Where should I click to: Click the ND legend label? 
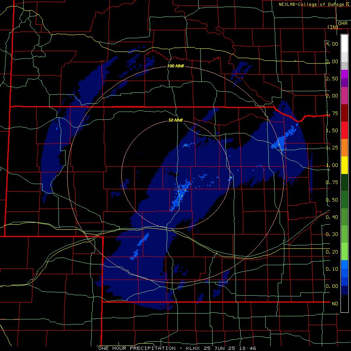(335, 304)
